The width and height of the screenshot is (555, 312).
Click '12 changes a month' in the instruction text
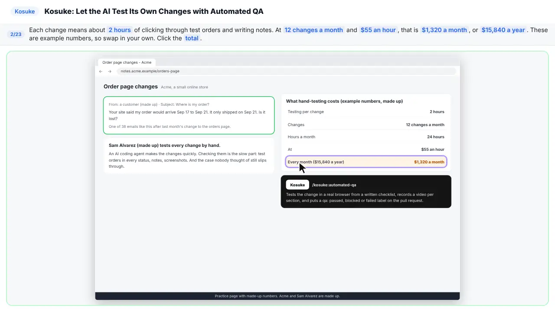[x=314, y=30]
